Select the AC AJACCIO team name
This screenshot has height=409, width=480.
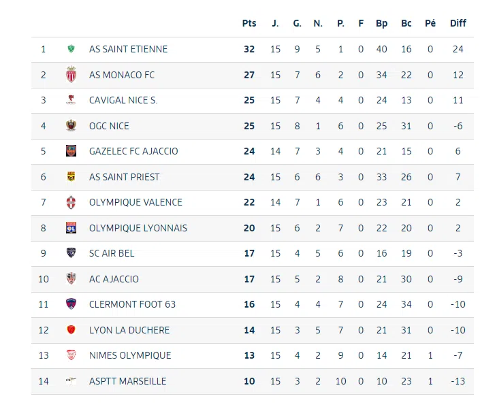point(114,279)
